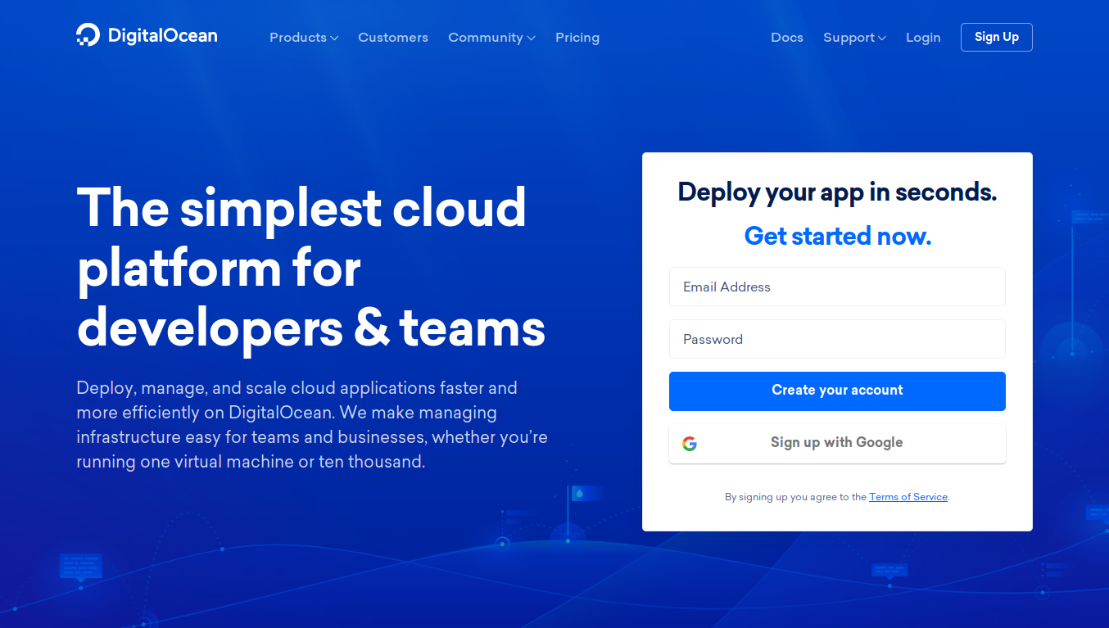Open the Products dropdown
The height and width of the screenshot is (628, 1109).
click(298, 38)
